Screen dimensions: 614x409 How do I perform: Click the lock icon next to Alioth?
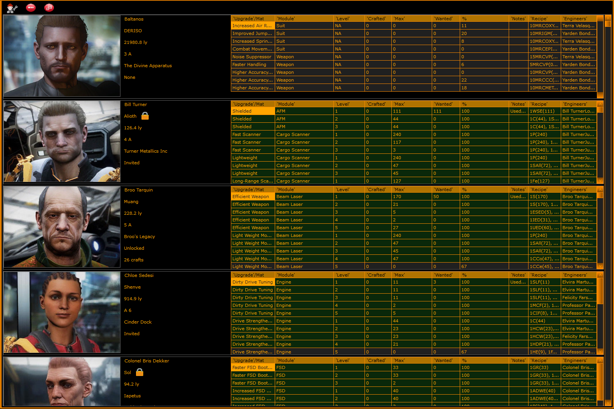[x=145, y=116]
